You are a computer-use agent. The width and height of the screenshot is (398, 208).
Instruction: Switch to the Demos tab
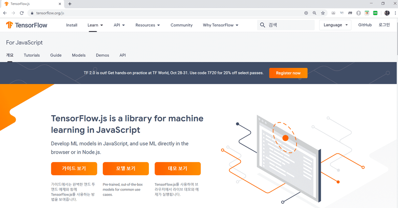pyautogui.click(x=102, y=55)
